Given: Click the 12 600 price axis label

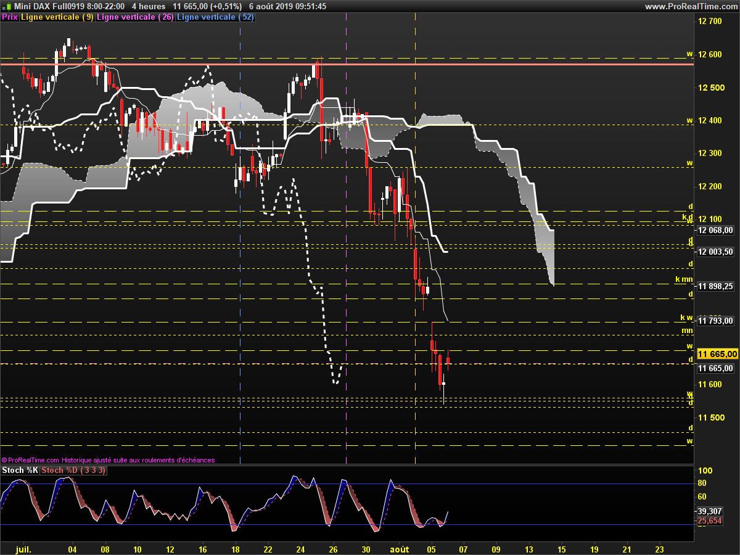Looking at the screenshot, I should 709,54.
